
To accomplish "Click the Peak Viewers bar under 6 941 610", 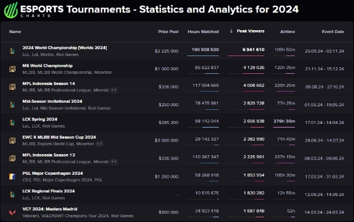I will click(246, 56).
